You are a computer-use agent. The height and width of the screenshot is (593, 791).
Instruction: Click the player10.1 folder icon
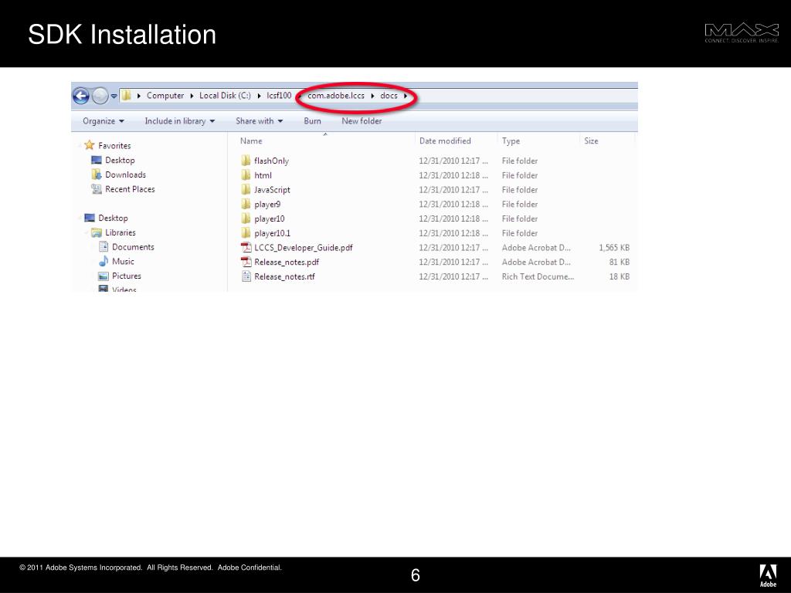point(246,233)
